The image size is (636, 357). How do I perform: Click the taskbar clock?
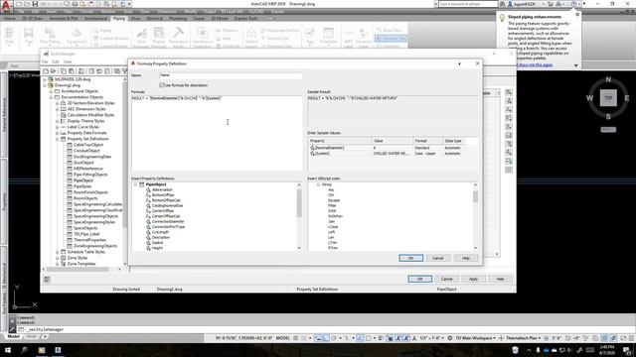point(608,350)
